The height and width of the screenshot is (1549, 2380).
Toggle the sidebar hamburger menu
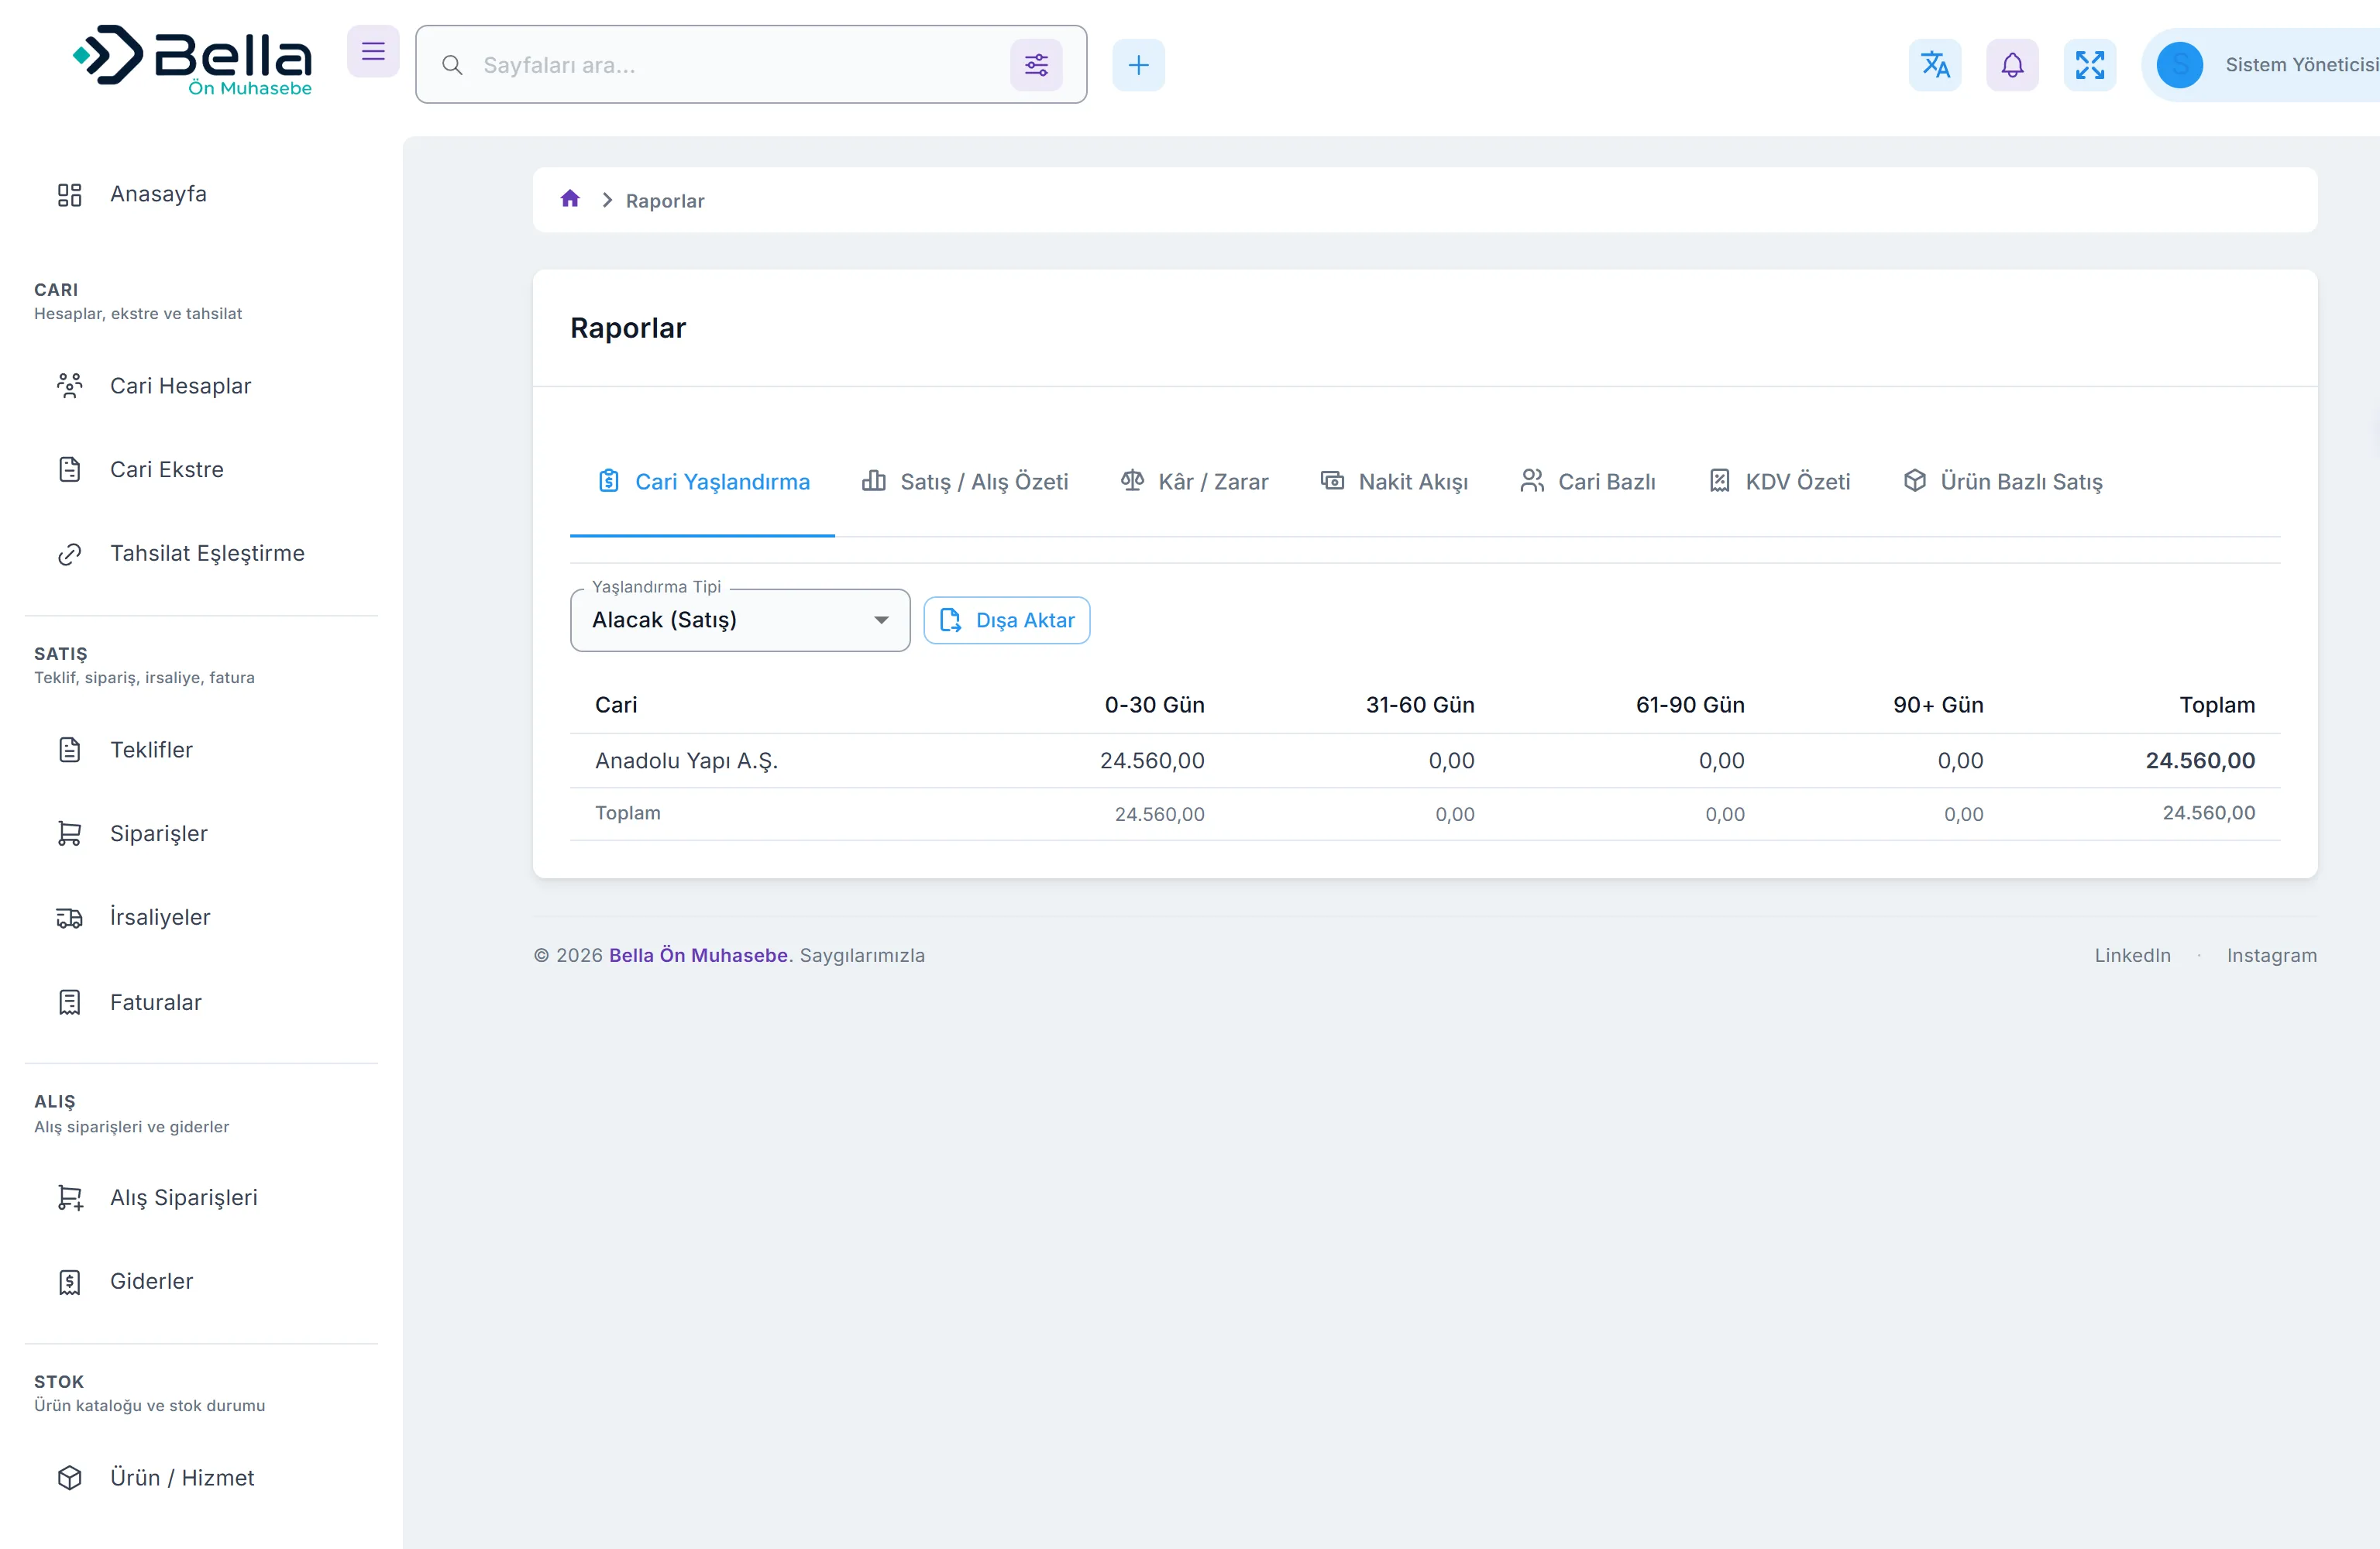click(x=373, y=51)
